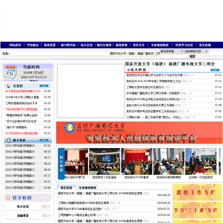
Task: Open the notice dated 12-04 in 公告栏
Action: [x=21, y=115]
